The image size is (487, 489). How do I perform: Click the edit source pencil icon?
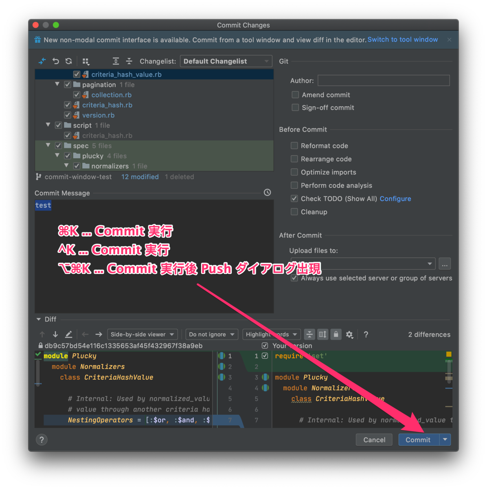coord(68,334)
